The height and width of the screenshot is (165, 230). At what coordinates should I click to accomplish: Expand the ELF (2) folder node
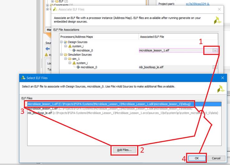click(52, 1)
